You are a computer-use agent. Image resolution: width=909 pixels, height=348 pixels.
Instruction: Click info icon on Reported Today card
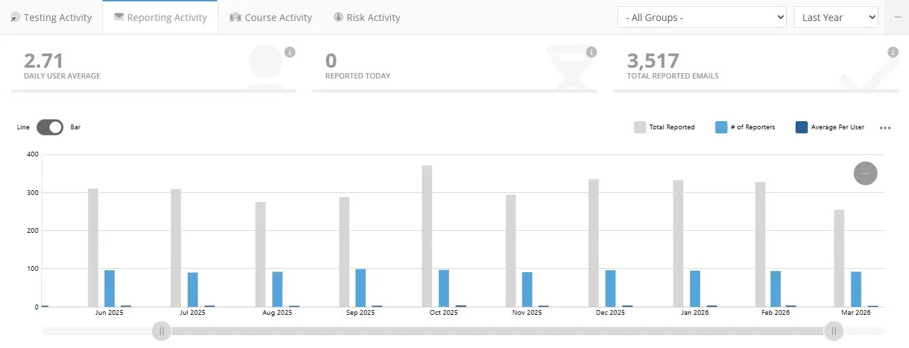coord(591,52)
